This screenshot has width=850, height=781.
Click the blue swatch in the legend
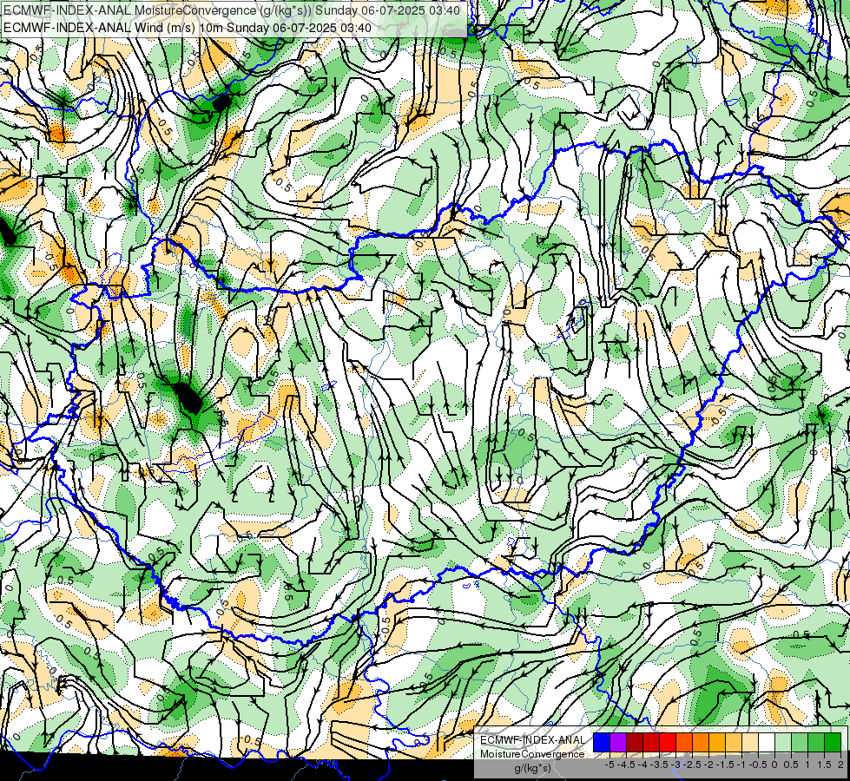(602, 742)
